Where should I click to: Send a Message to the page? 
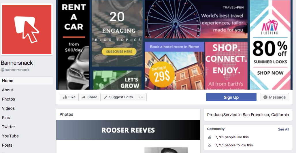[x=274, y=97]
